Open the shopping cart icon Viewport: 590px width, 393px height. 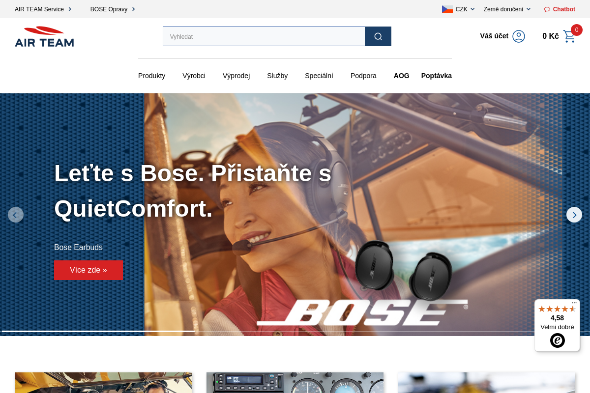[569, 36]
